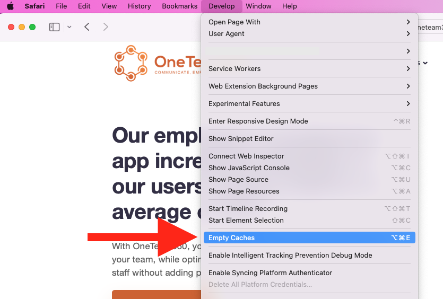Open the sidebar dropdown chevron
The height and width of the screenshot is (299, 443).
click(69, 27)
